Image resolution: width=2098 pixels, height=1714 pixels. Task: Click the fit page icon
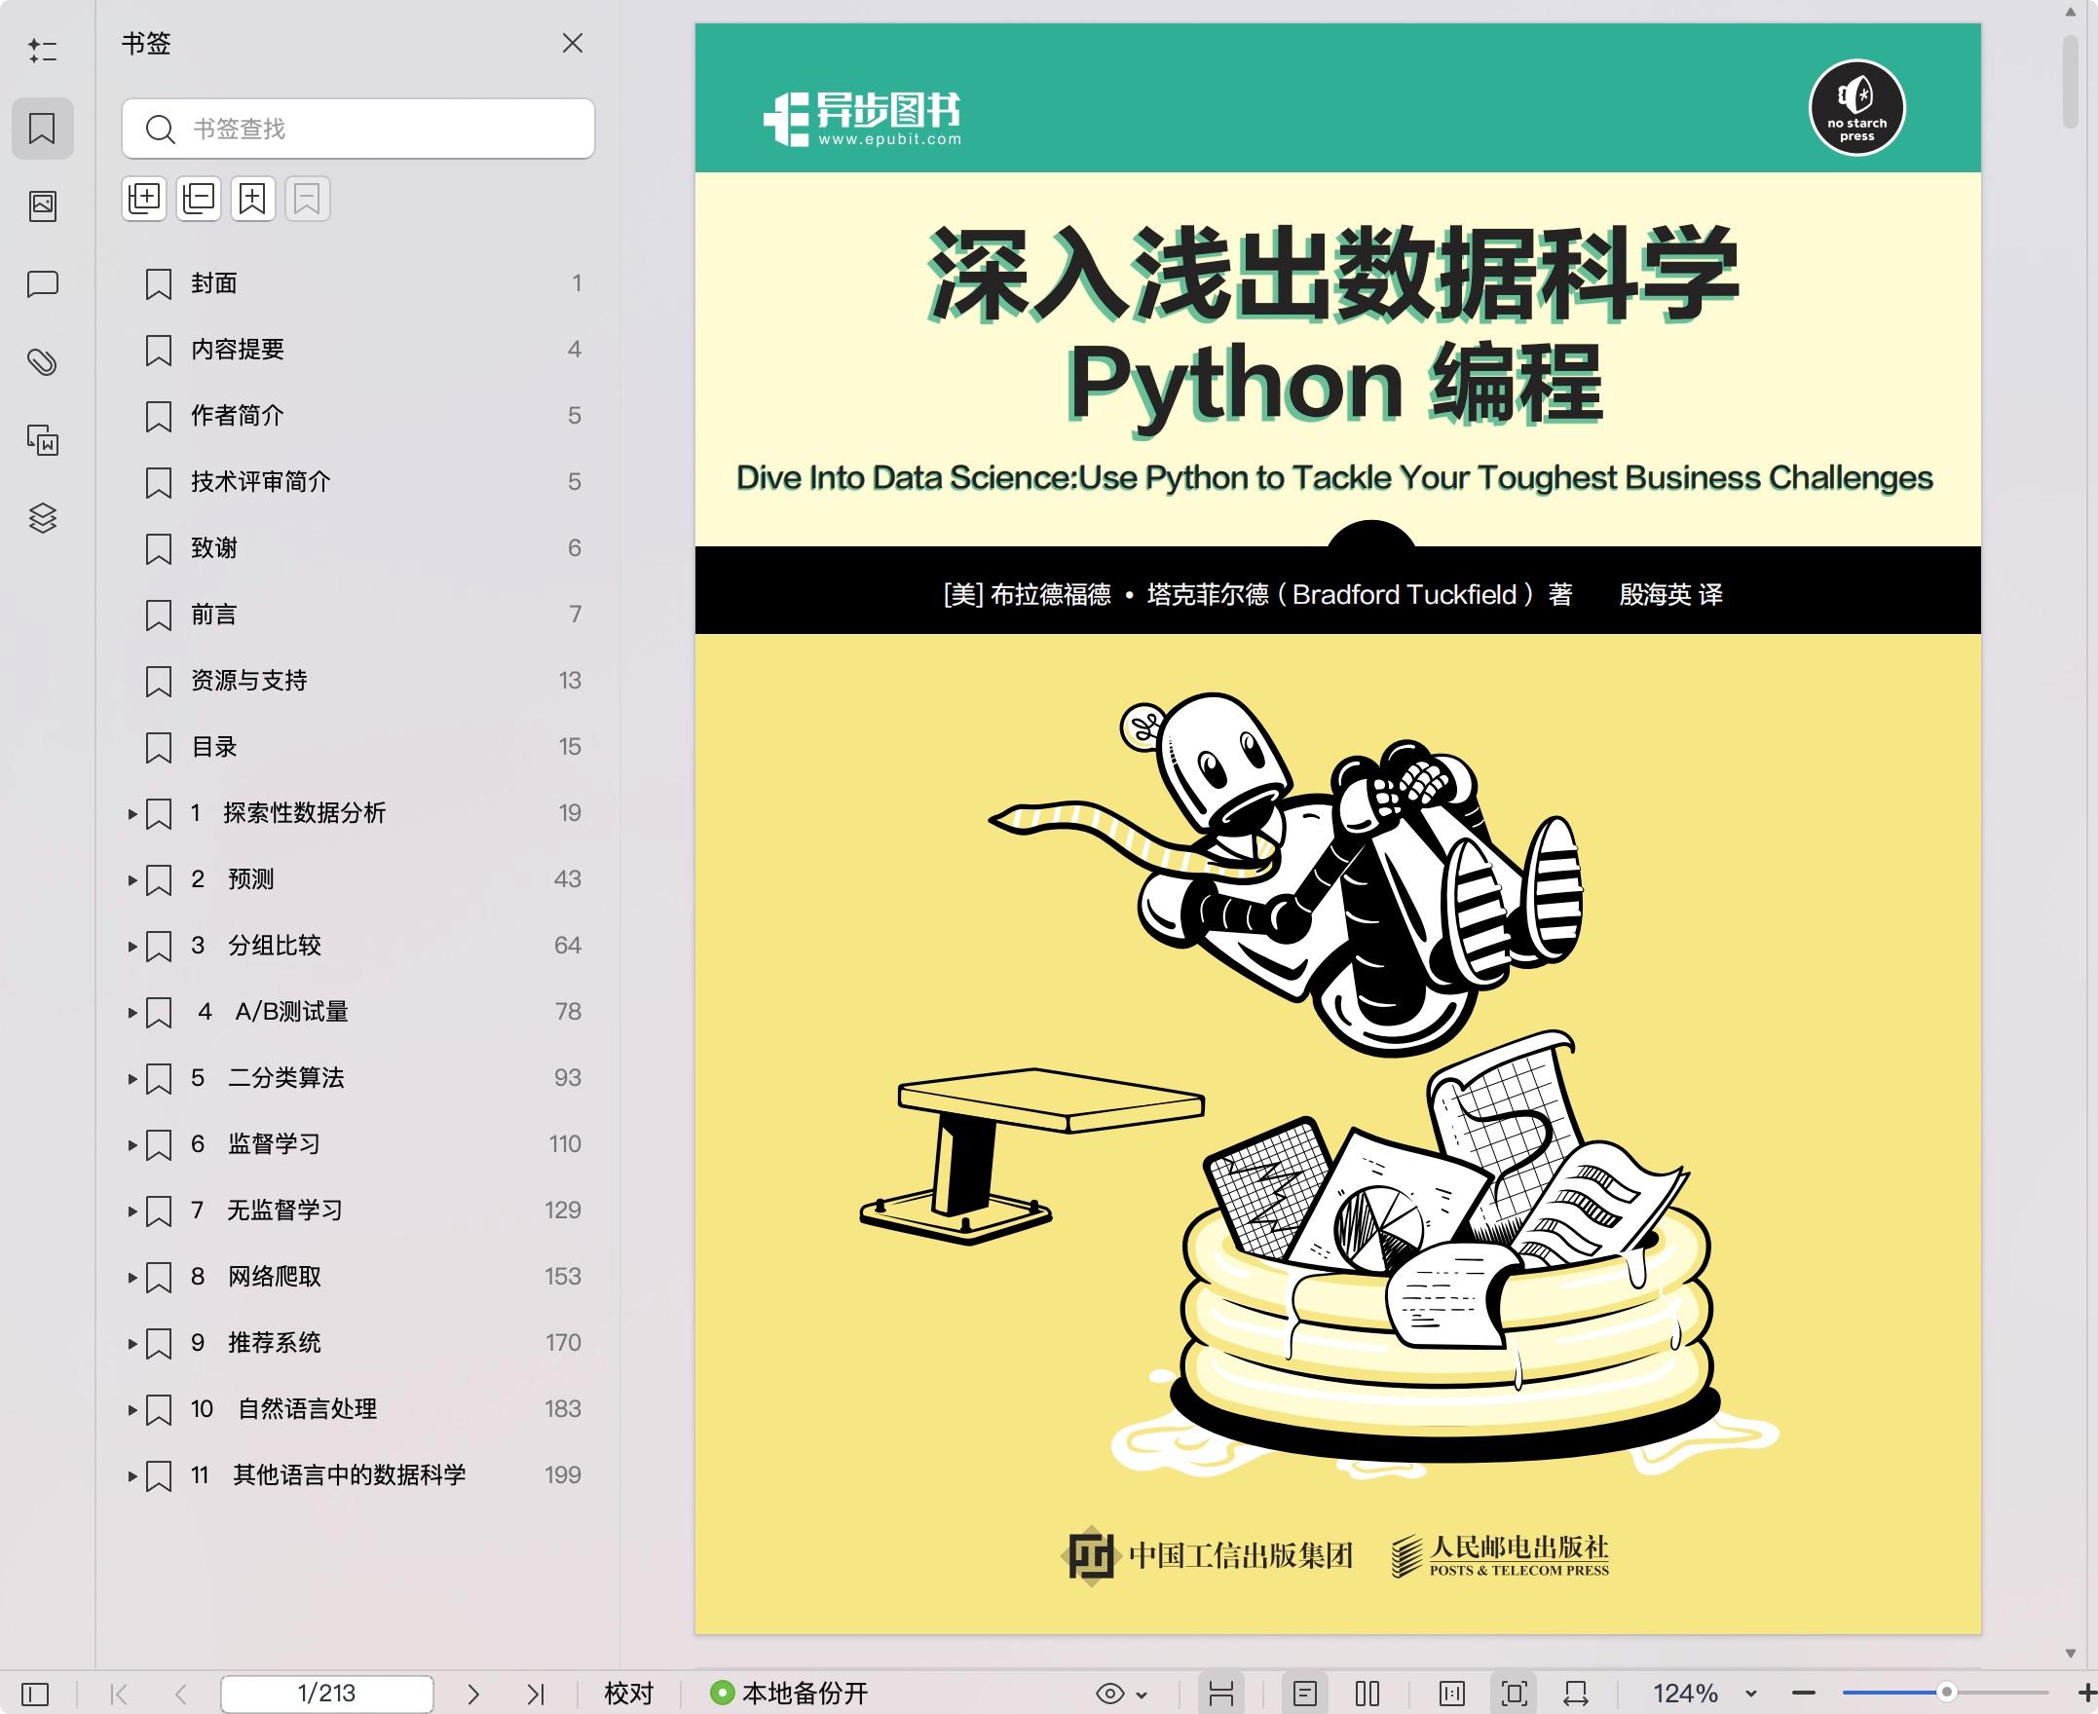point(1515,1695)
